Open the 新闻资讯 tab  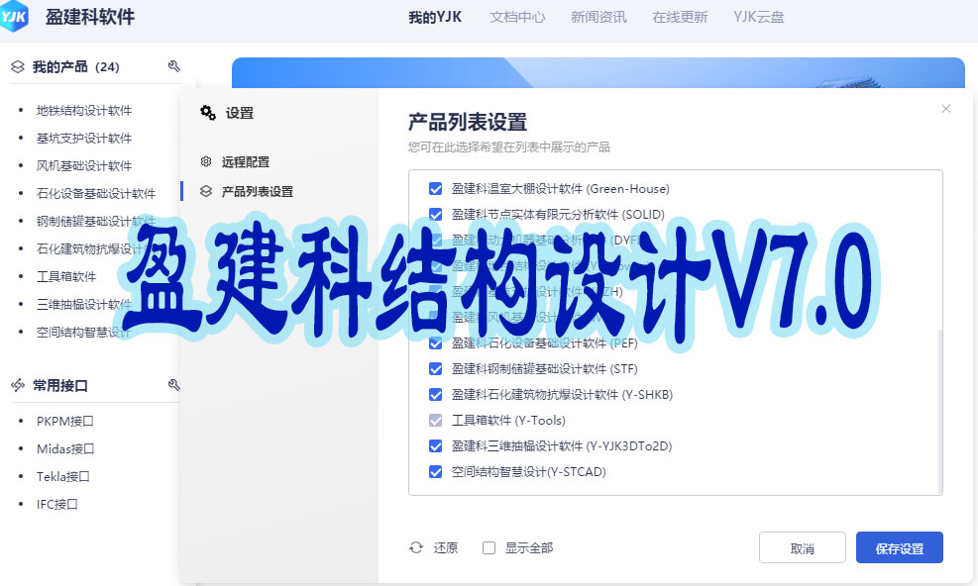pyautogui.click(x=598, y=18)
